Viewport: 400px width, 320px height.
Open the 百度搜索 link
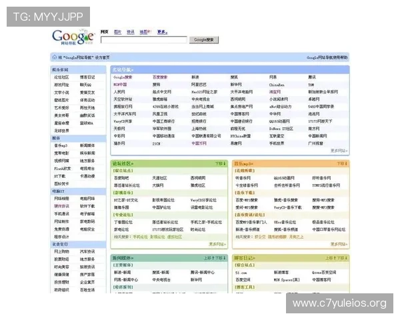click(x=160, y=77)
